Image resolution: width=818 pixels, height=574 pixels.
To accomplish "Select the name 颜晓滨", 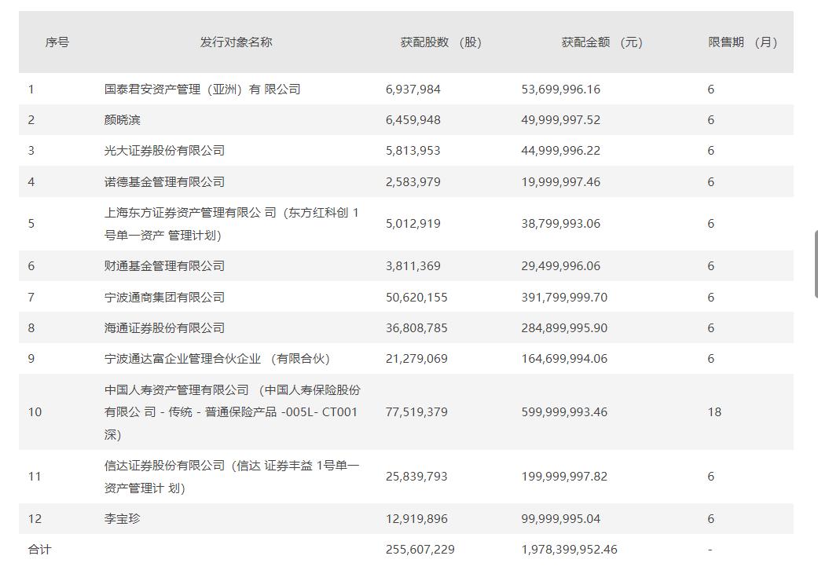I will pyautogui.click(x=122, y=120).
